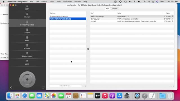Launch Apple TV from the Dock
Image resolution: width=180 pixels, height=101 pixels.
(x=98, y=96)
